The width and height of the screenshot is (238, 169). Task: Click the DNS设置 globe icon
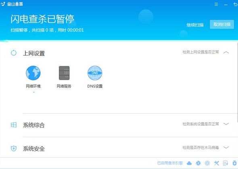pos(95,73)
